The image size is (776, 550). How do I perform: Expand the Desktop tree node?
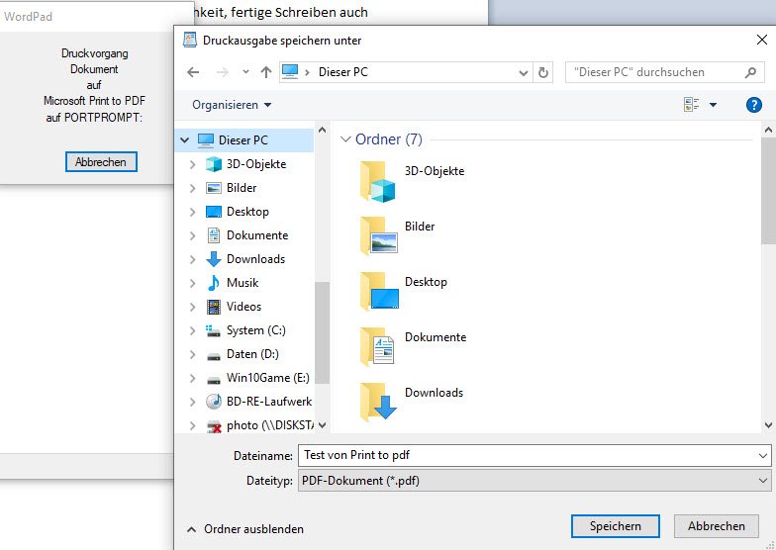192,212
